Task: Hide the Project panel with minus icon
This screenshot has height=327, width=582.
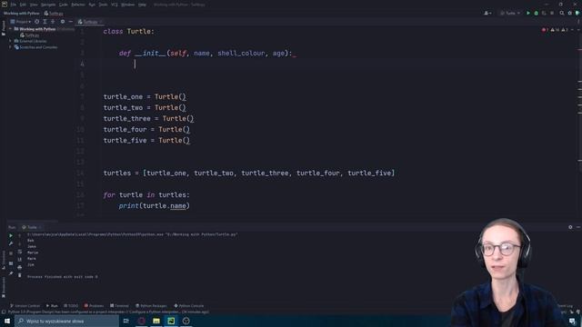Action: 71,22
